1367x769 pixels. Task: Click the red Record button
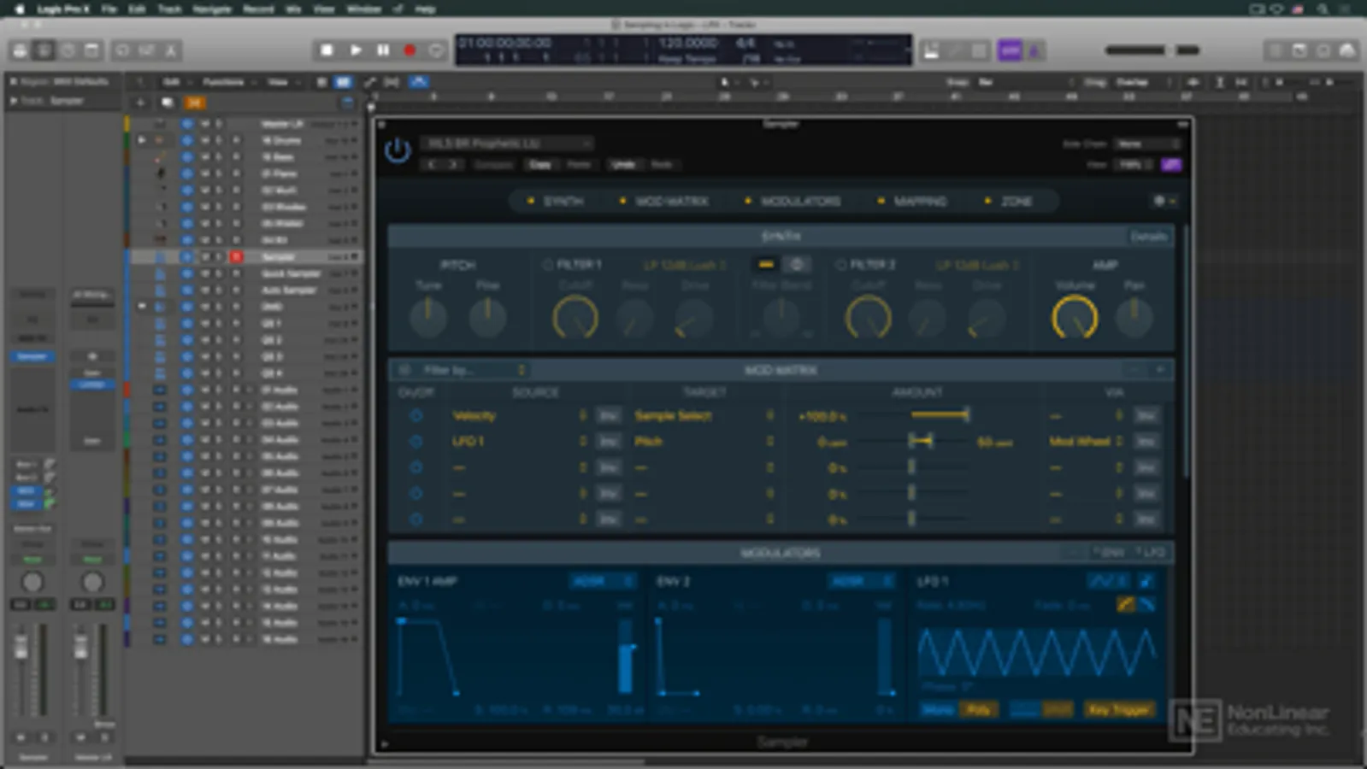(x=410, y=50)
